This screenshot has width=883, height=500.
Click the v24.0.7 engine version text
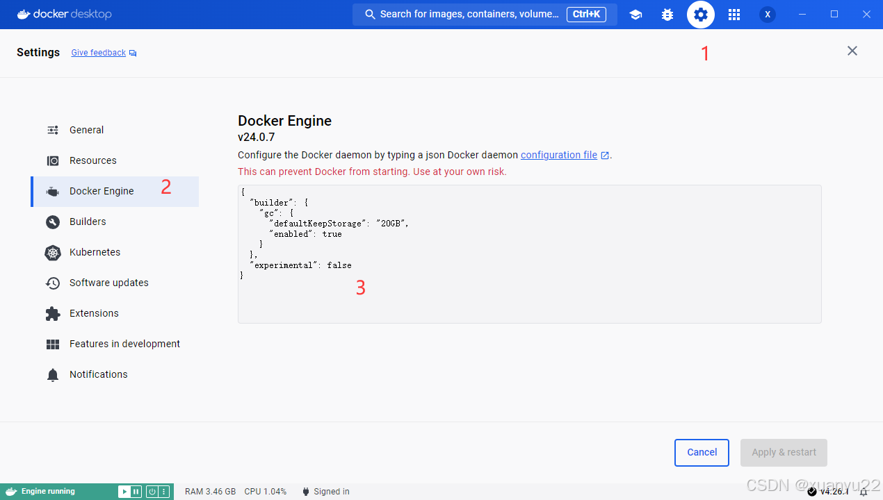click(257, 137)
